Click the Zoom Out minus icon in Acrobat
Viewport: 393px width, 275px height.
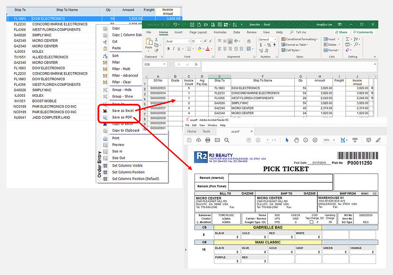(306, 140)
